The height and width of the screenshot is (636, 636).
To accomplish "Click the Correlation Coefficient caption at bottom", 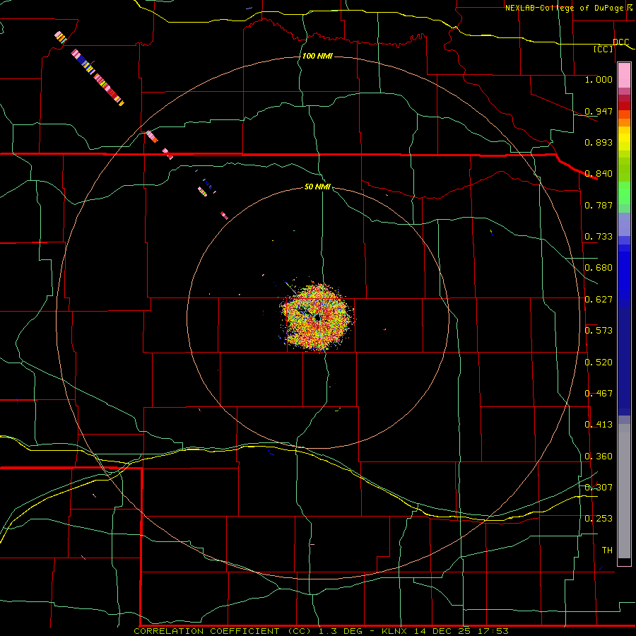I will tap(321, 631).
